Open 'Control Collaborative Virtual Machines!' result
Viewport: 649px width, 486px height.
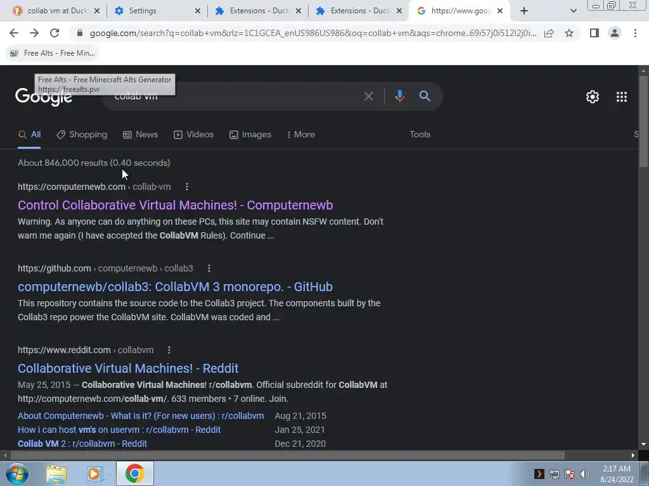coord(175,206)
